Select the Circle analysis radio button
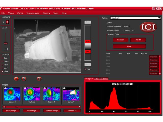 [x=3, y=62]
